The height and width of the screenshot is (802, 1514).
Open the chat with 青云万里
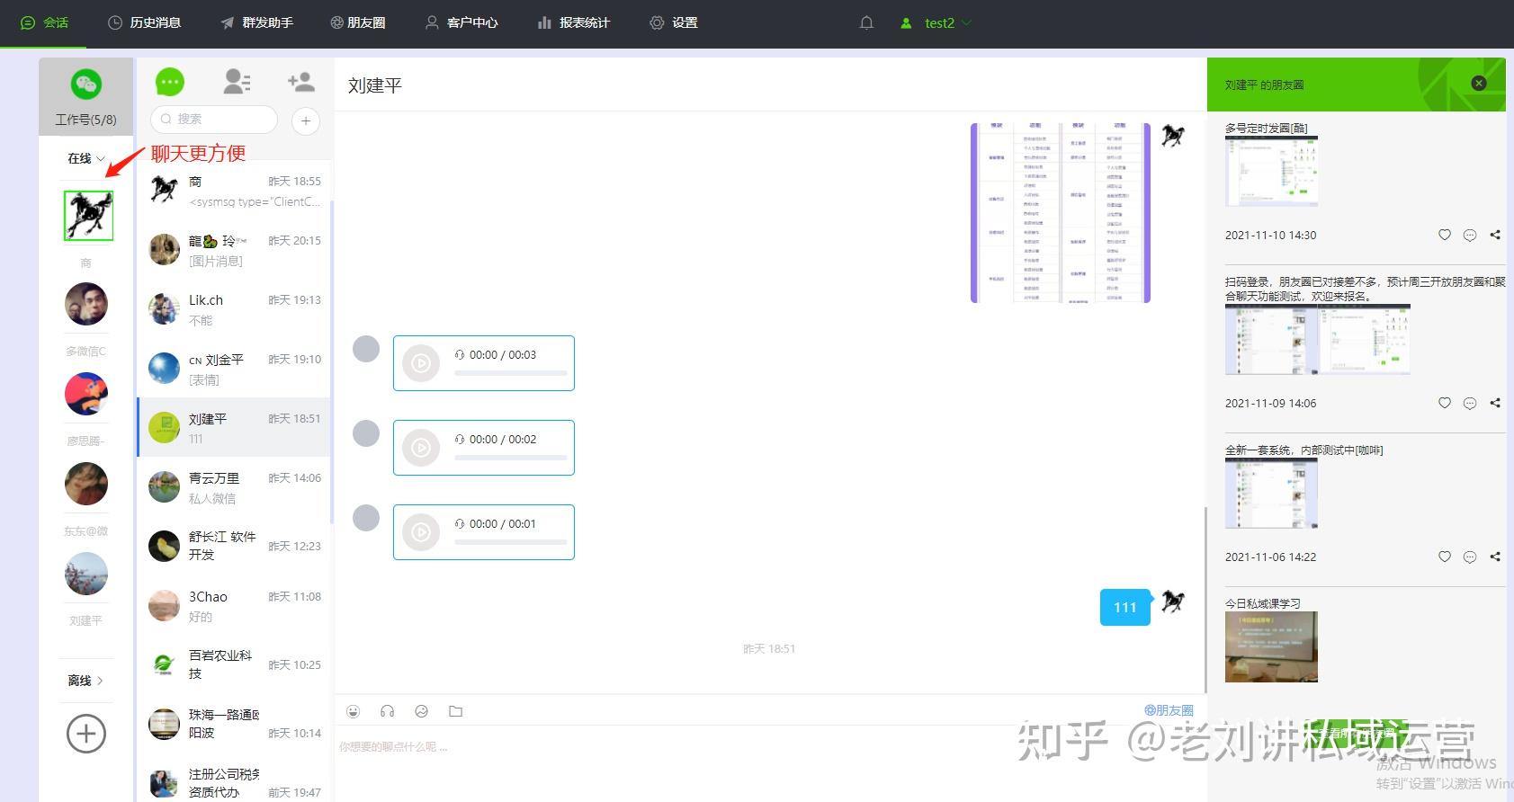[234, 487]
